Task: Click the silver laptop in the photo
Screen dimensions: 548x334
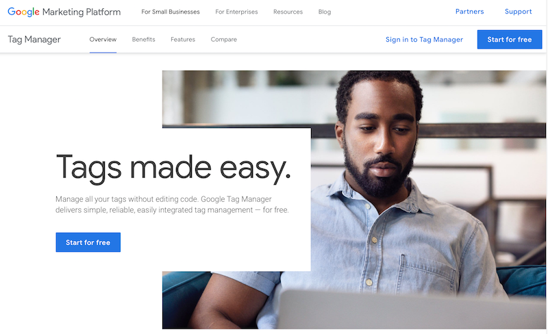Action: pyautogui.click(x=412, y=310)
